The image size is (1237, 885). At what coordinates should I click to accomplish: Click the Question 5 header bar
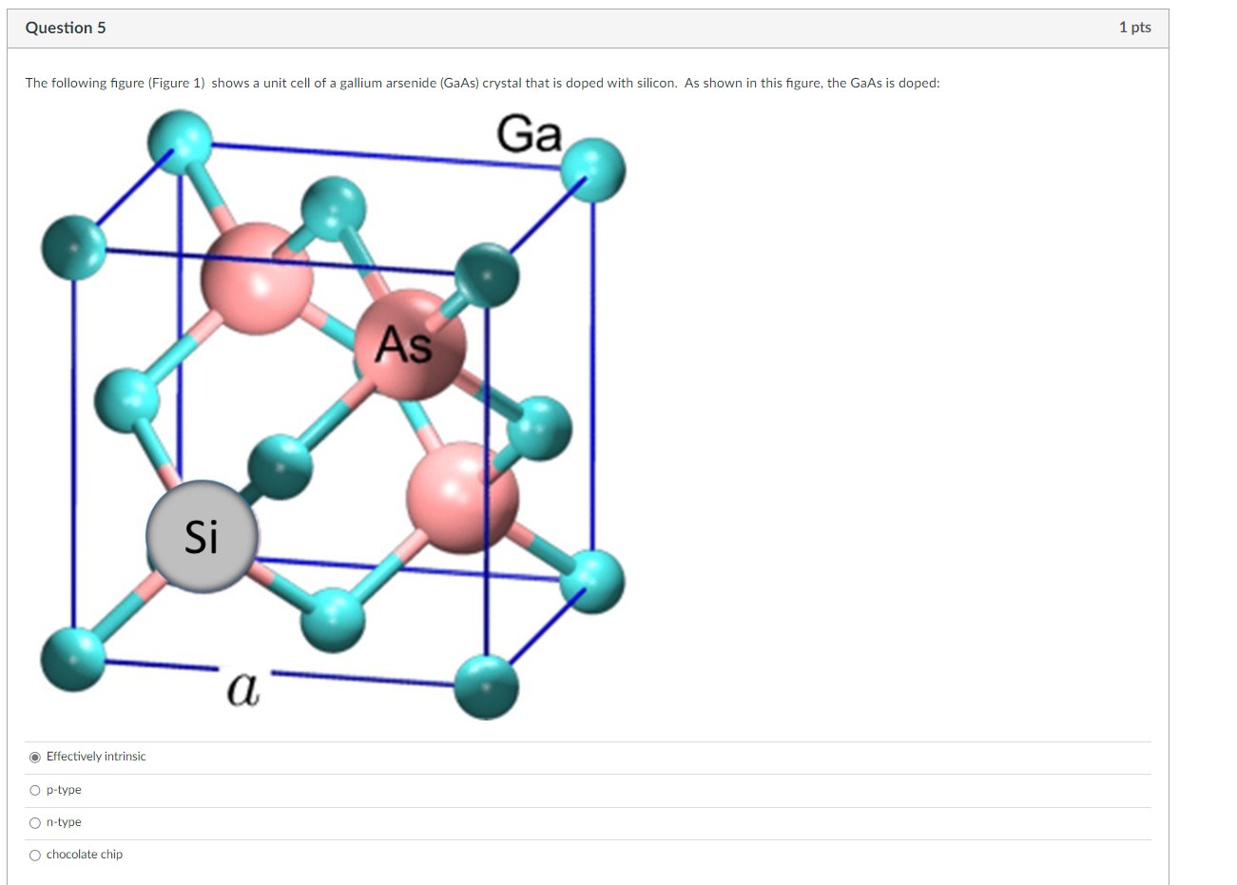click(66, 28)
